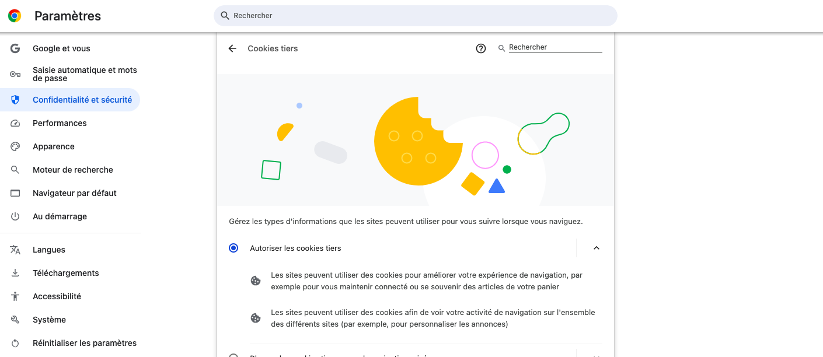Focus the top Rechercher settings search bar
This screenshot has width=823, height=357.
(x=415, y=16)
